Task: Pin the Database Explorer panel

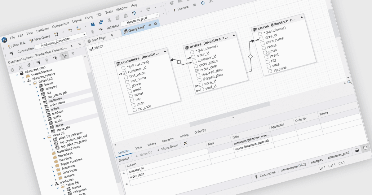Action: 72,46
